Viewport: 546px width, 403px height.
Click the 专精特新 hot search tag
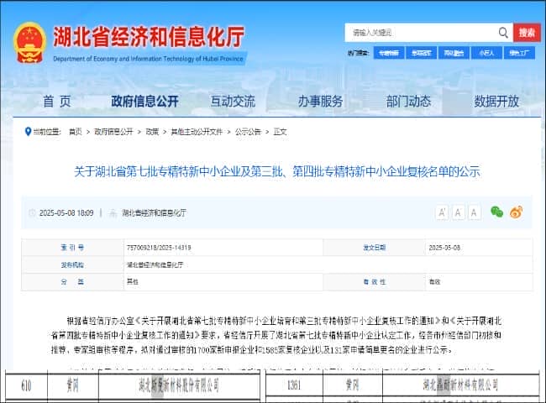[x=388, y=52]
